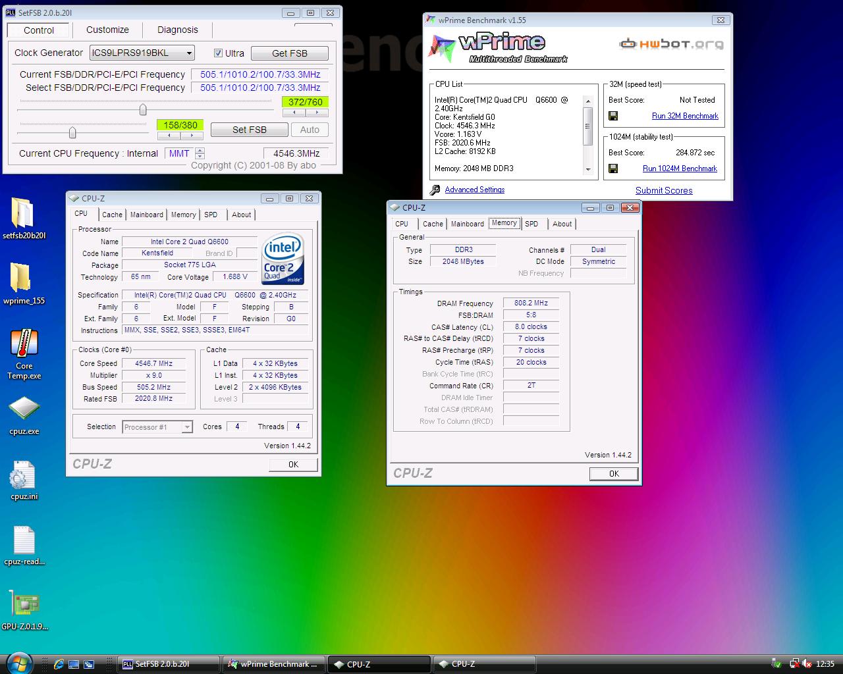Click the 284.872 sec best score

[x=695, y=153]
